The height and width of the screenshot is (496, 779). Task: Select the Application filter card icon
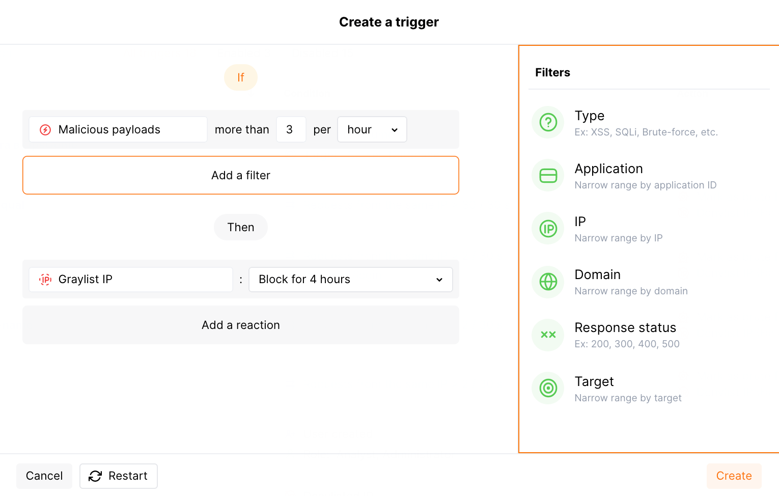coord(548,176)
